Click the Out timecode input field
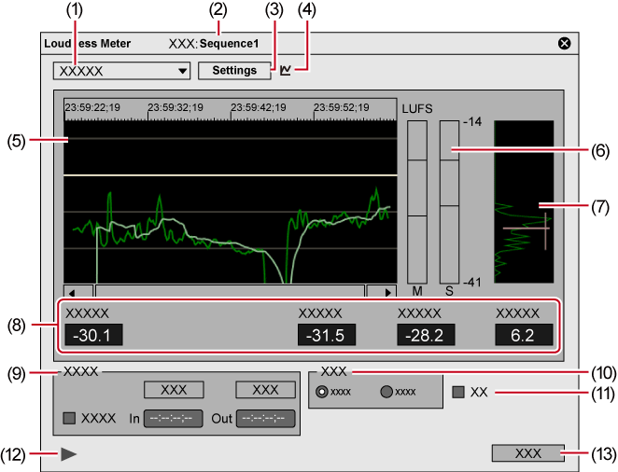The image size is (618, 472). point(265,419)
